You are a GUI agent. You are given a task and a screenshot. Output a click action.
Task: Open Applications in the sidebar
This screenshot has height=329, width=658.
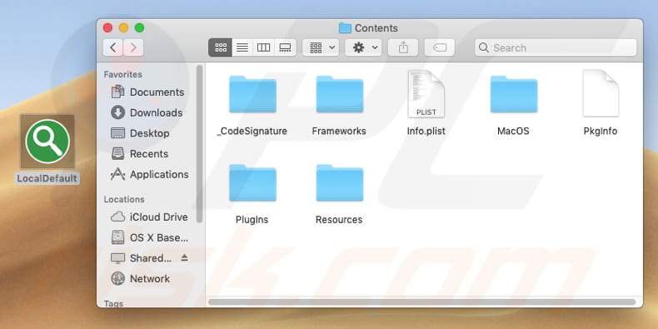click(149, 174)
